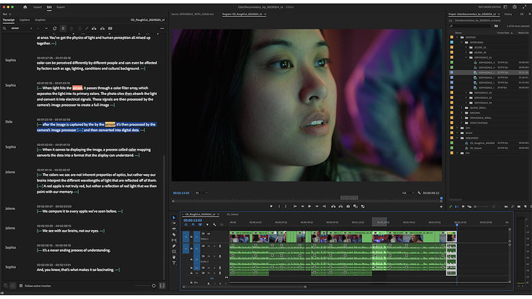Click the Home icon in top bar
Screen dimensions: 532x299
[25, 7]
